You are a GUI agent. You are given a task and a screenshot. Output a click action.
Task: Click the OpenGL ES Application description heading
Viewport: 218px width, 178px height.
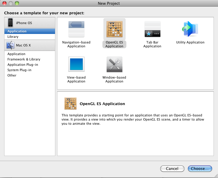(x=102, y=104)
